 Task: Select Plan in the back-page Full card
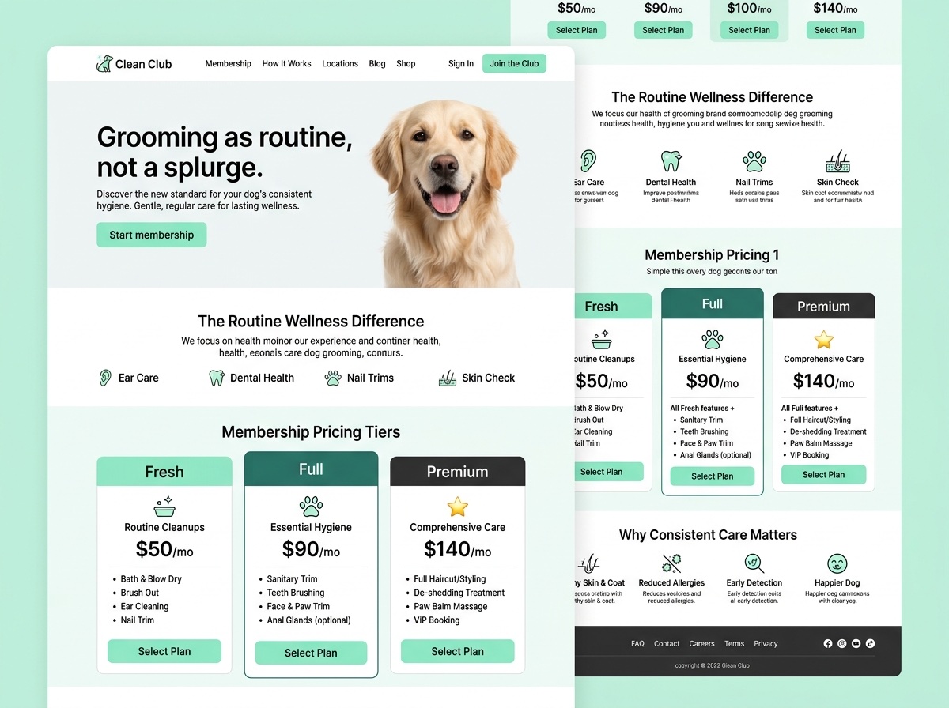coord(713,476)
